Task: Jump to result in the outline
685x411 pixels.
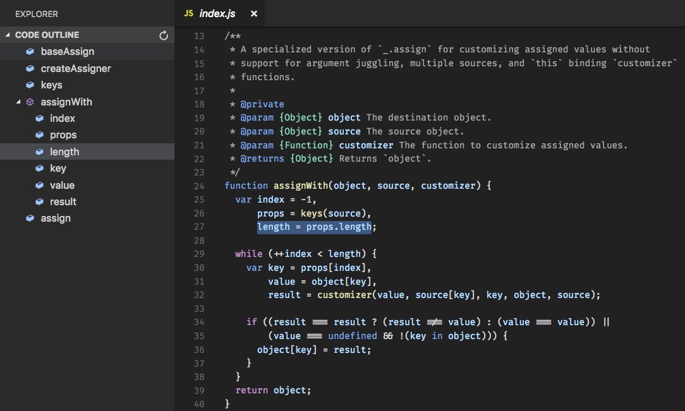Action: (87, 201)
